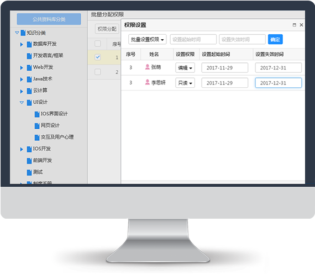The width and height of the screenshot is (315, 275).
Task: Click the user avatar icon beside 张萌
Action: pyautogui.click(x=147, y=67)
